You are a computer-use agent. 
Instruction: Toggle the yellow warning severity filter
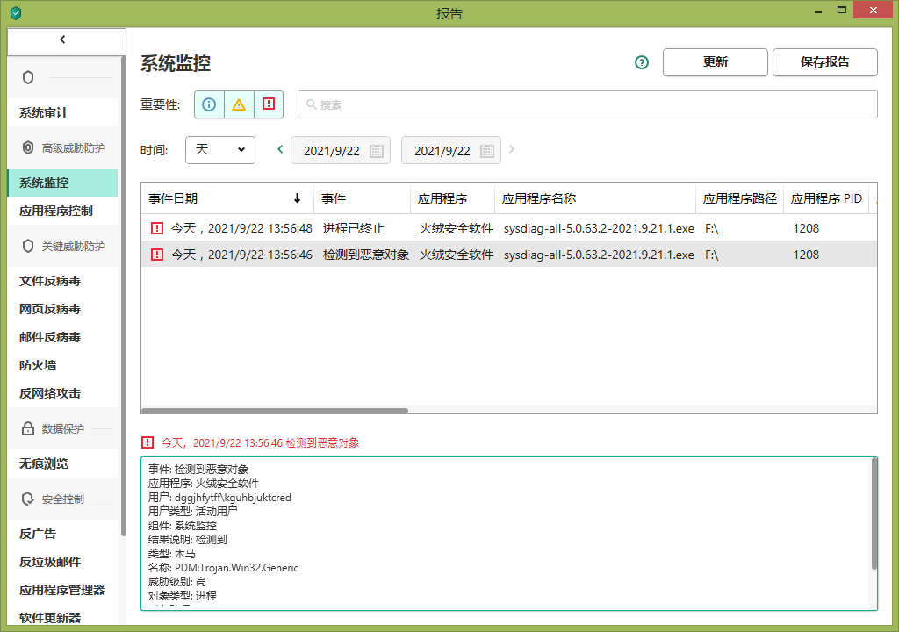238,104
